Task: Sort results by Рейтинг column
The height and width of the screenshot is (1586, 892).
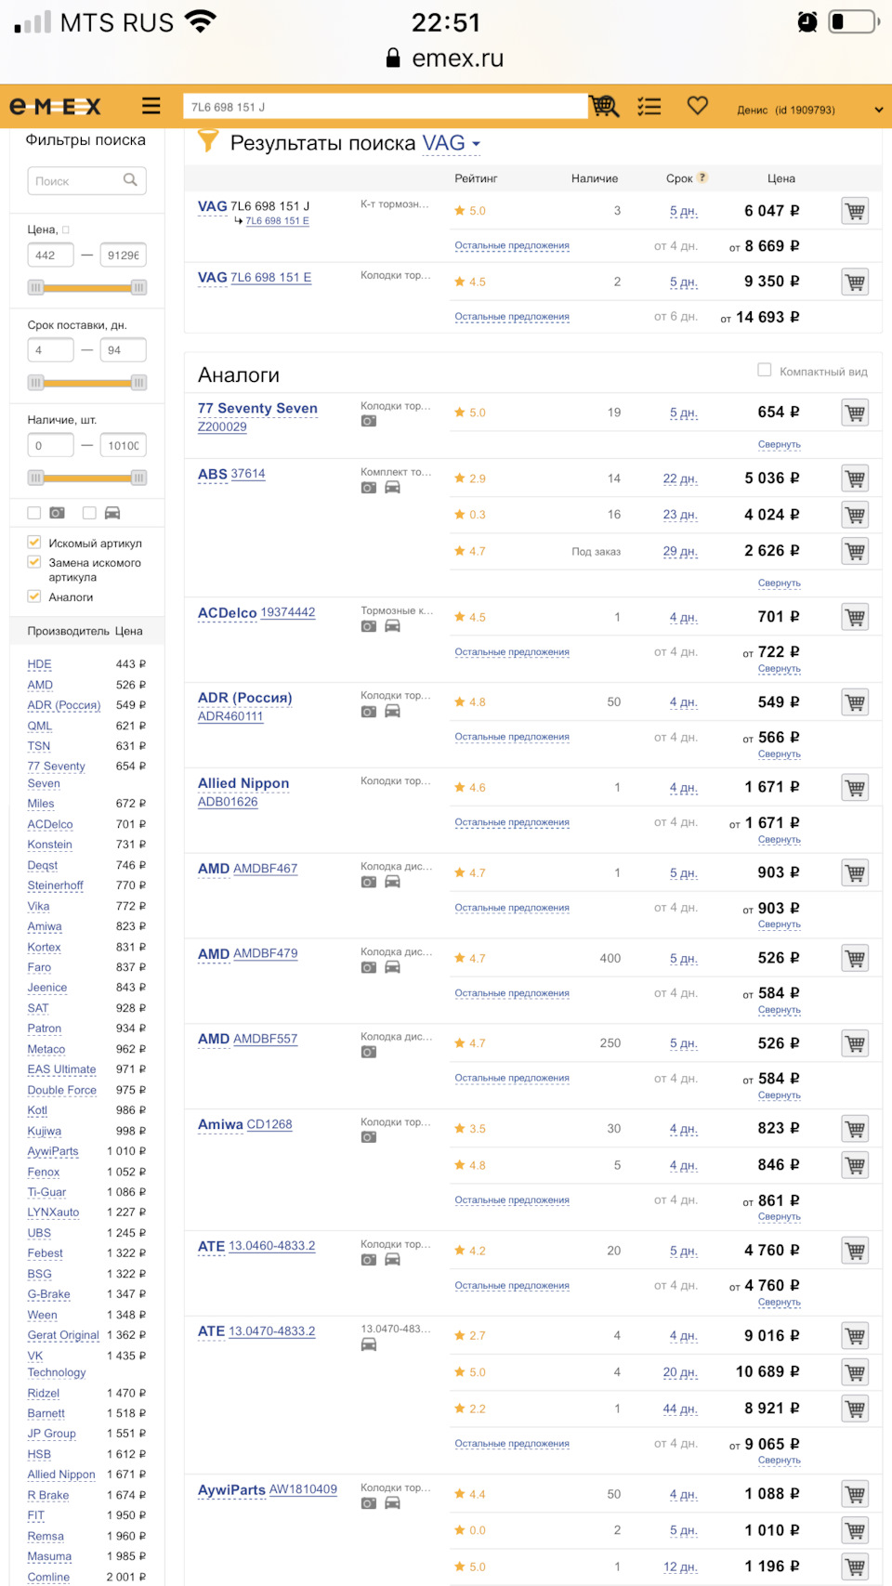Action: 476,178
